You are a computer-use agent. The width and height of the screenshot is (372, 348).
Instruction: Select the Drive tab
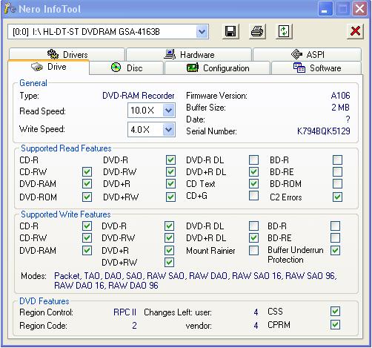click(x=49, y=67)
